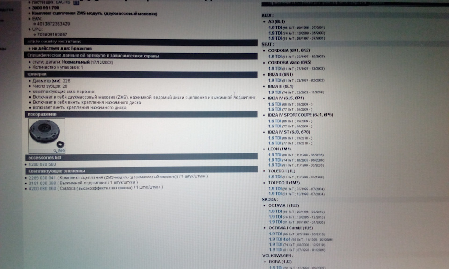Click 'Число зубцов: 28' criterion
The image size is (449, 269).
coord(50,86)
